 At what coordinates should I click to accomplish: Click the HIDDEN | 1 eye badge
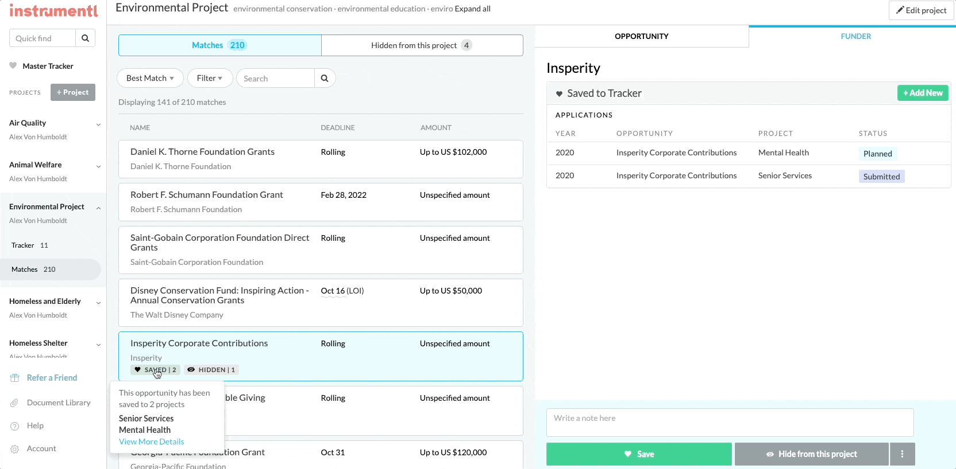(211, 370)
